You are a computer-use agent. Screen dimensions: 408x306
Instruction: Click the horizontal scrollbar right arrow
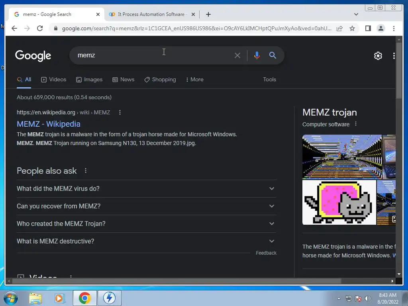(x=392, y=281)
